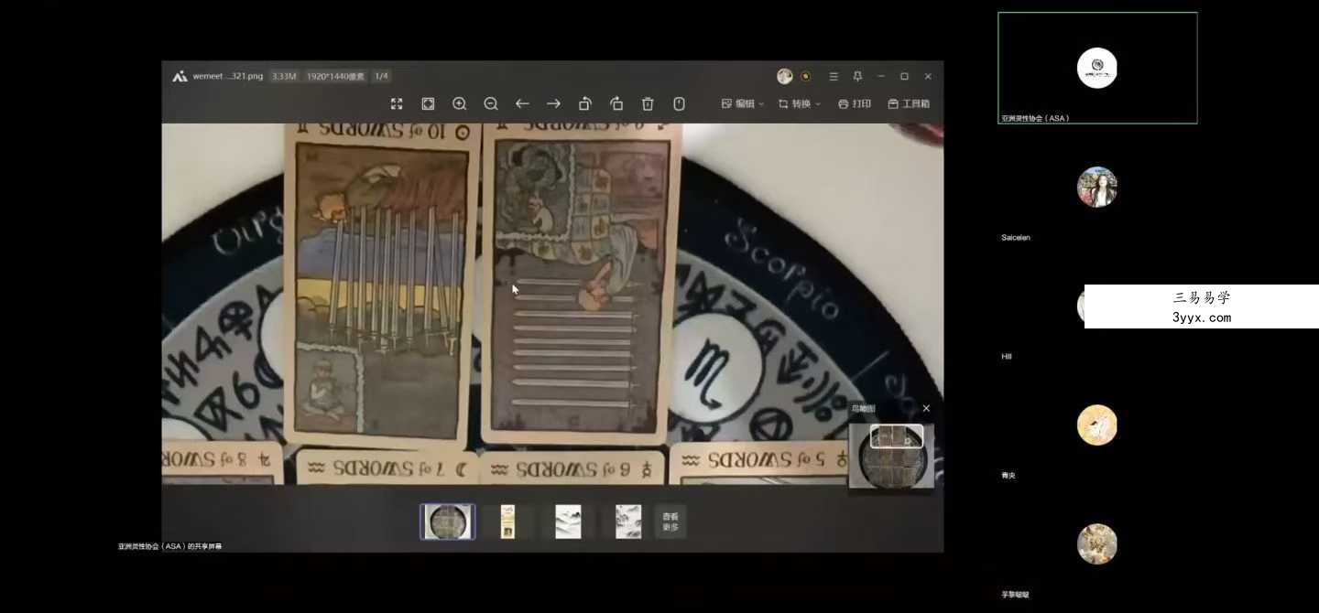Rotate the image clockwise
This screenshot has width=1319, height=613.
point(616,103)
